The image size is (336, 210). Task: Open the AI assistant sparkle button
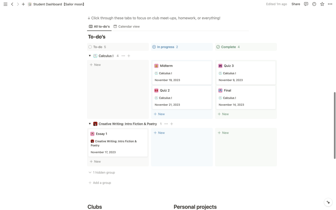point(328,202)
